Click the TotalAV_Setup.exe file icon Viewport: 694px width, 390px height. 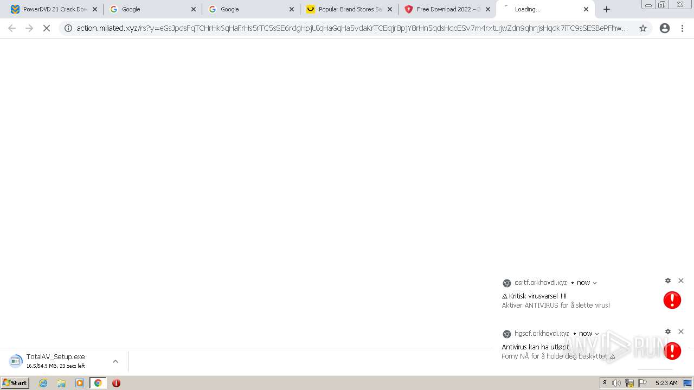tap(16, 361)
